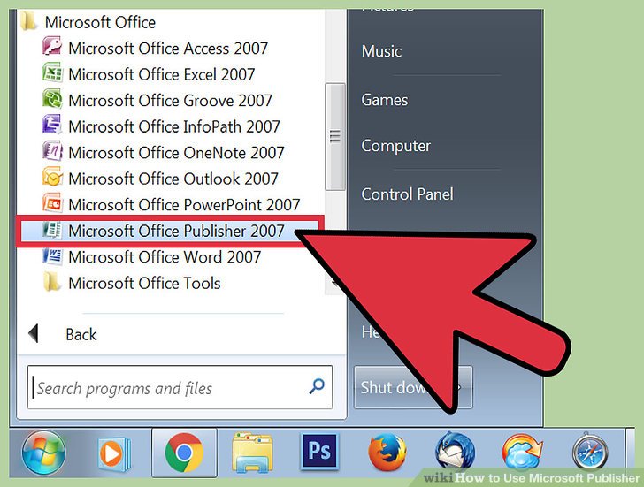Open Microsoft Office InfoPath 2007

point(174,126)
